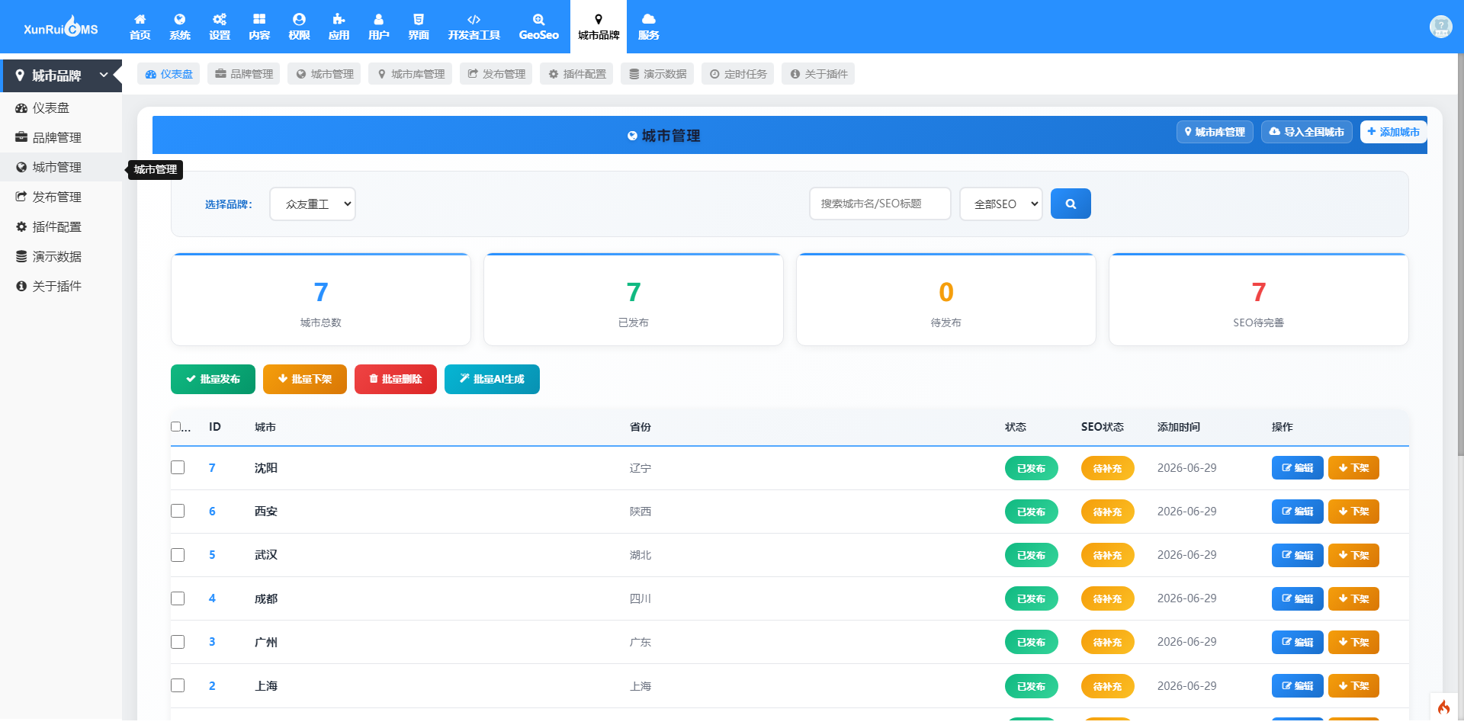Check the checkbox for 西安 row
This screenshot has width=1464, height=725.
click(x=178, y=511)
